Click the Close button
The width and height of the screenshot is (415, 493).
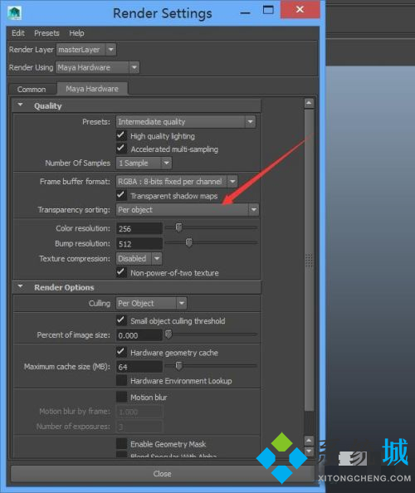coord(163,474)
